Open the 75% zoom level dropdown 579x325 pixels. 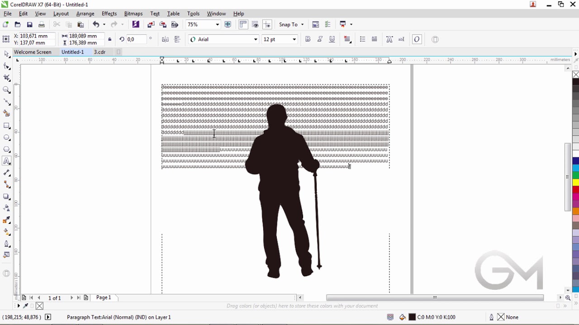(203, 24)
